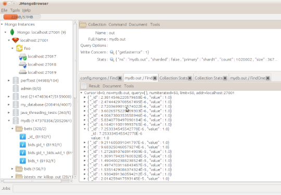Expand the test database node

click(9, 97)
